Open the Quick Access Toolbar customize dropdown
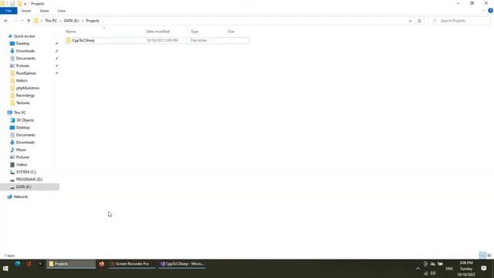Screen dimensions: 494x278 (25, 4)
